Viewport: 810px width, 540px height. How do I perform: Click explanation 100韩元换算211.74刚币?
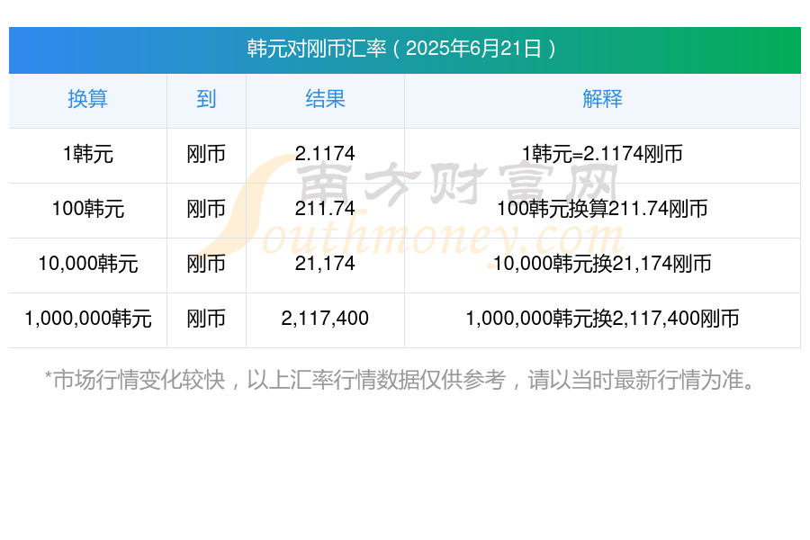602,209
